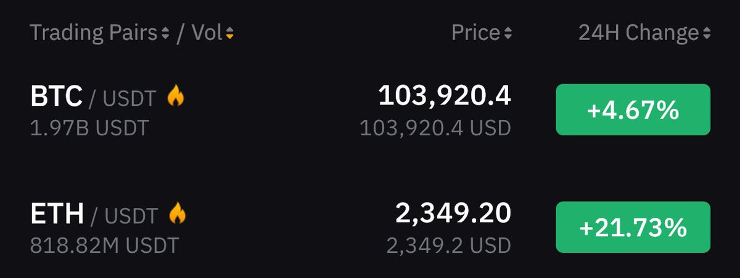Select the ETH price 2,349.20

point(453,213)
